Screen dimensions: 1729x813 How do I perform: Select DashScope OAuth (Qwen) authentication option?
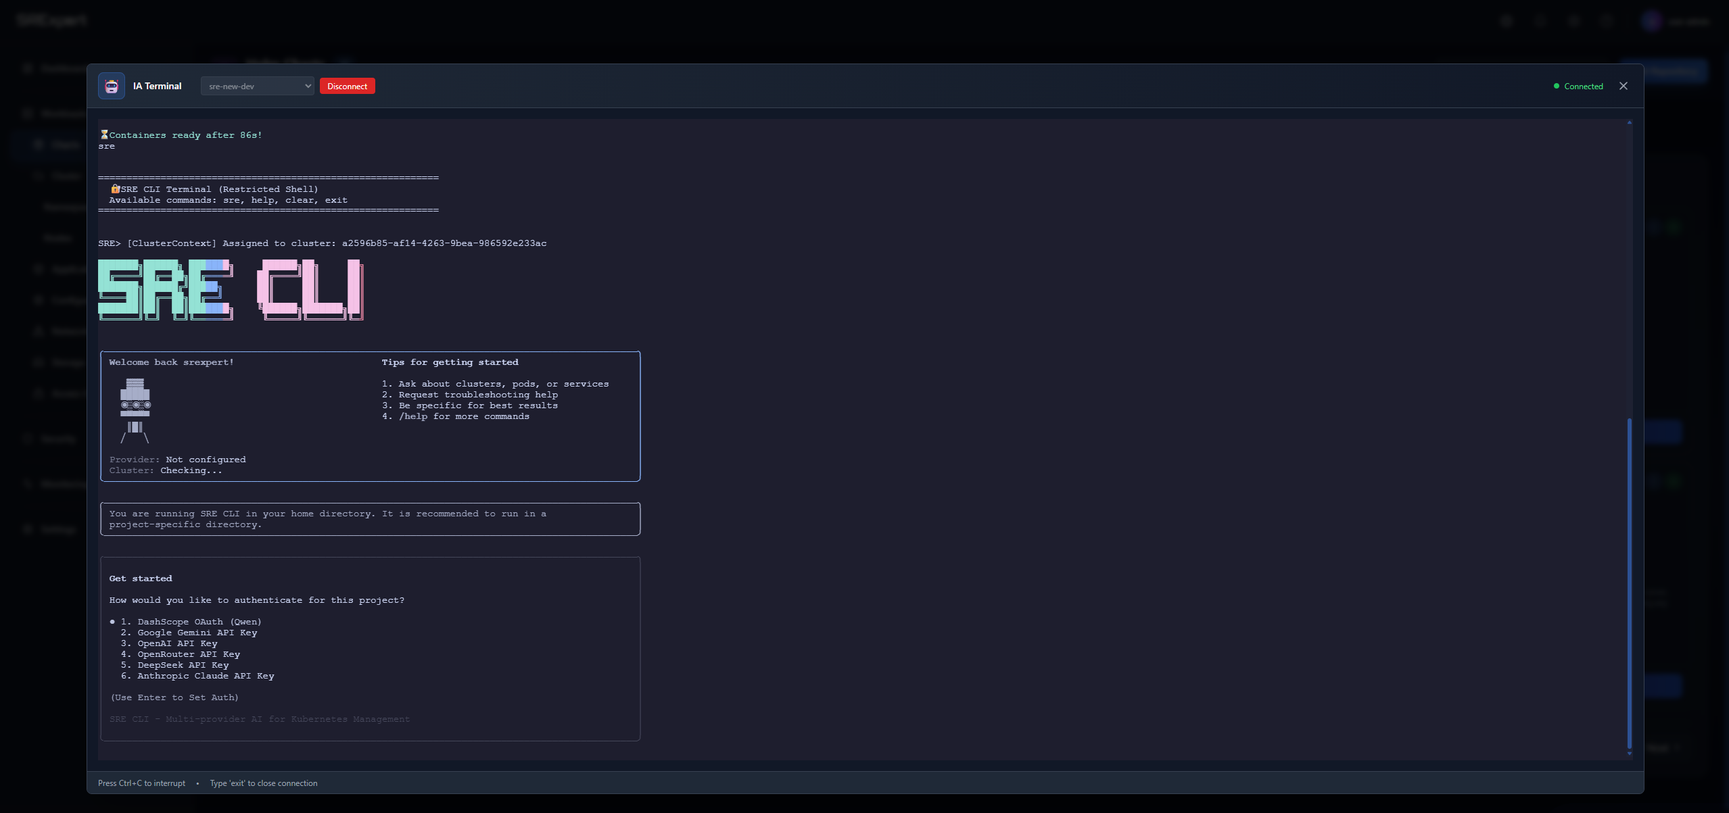coord(190,621)
